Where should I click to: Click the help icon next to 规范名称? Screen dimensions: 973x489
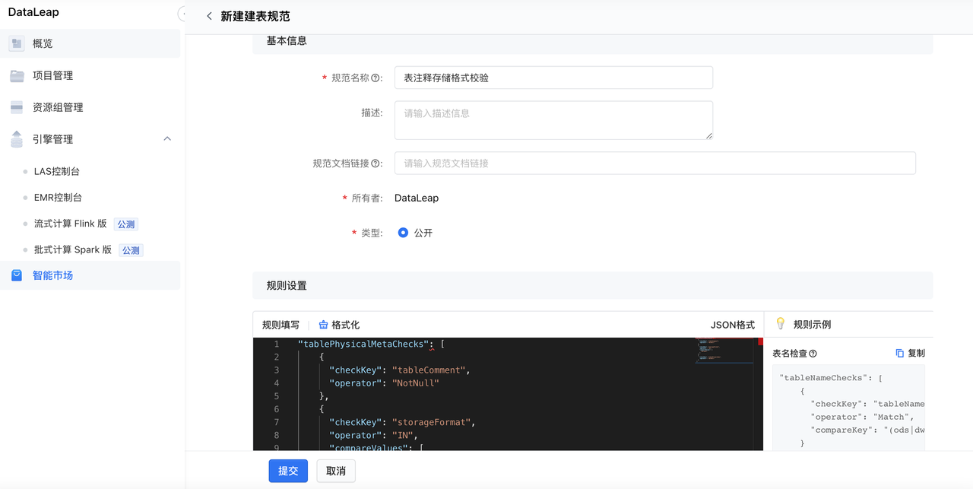click(x=376, y=78)
